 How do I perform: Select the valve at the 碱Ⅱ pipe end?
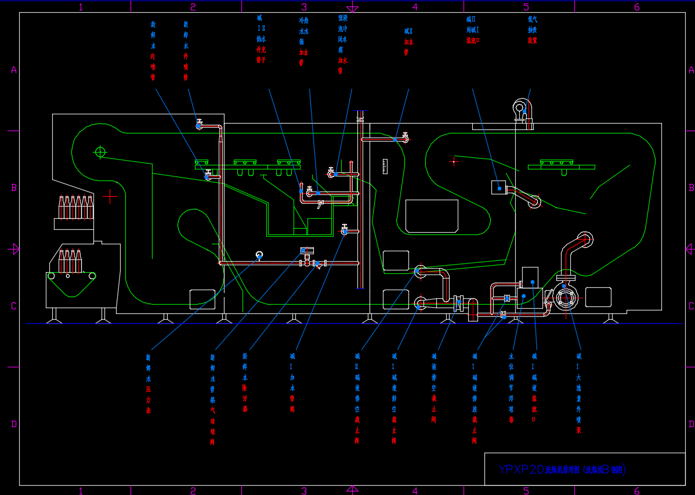click(x=405, y=138)
